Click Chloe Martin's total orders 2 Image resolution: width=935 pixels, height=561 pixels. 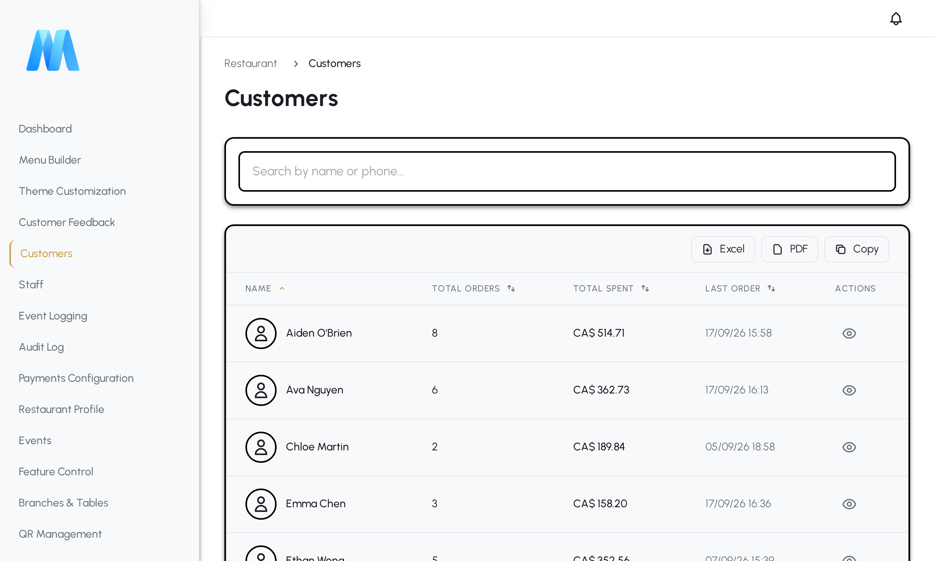pos(435,447)
